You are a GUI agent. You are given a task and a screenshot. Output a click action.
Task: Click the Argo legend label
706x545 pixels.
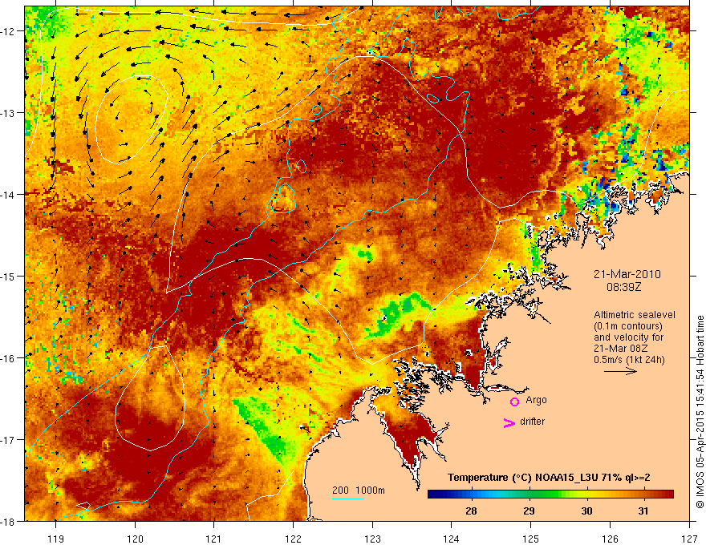[536, 400]
